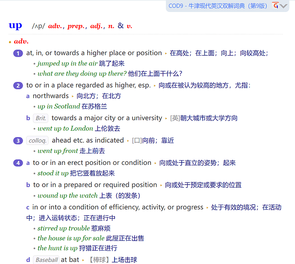Screen dimensions: 295x264
Task: Click the Google Translate icon in dictionary header
Action: coord(275,5)
